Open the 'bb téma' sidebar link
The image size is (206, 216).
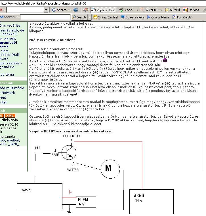[x=7, y=75]
